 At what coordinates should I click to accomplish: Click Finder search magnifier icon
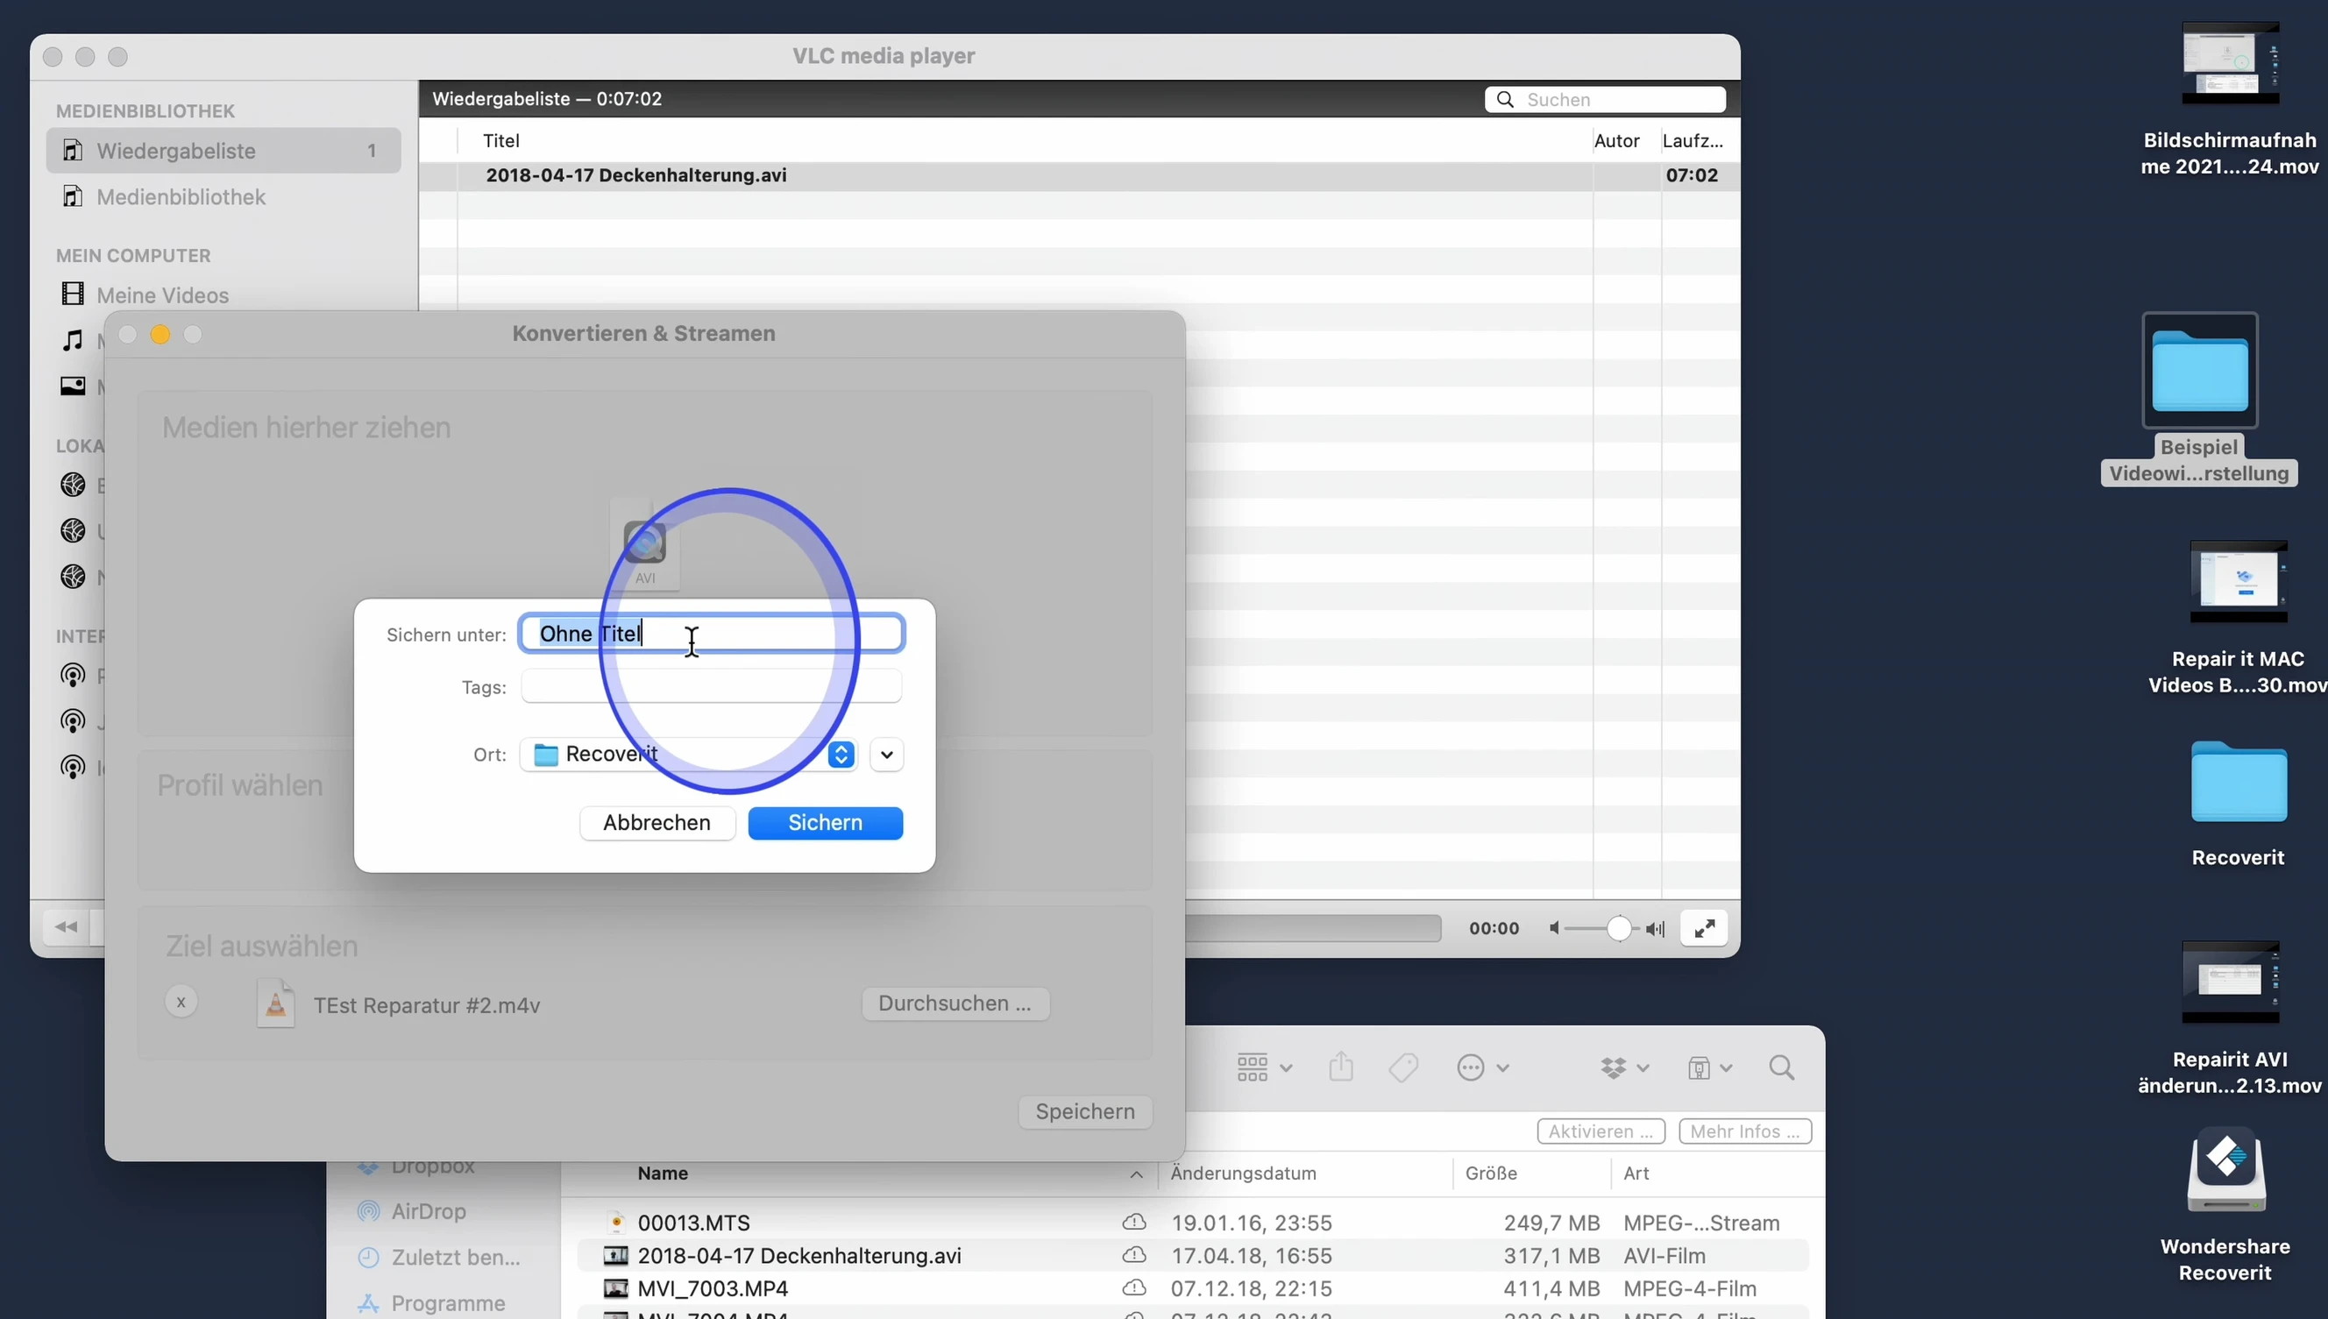(1781, 1068)
